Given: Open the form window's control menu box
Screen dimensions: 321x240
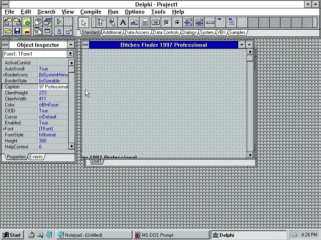Looking at the screenshot, I should coord(85,45).
